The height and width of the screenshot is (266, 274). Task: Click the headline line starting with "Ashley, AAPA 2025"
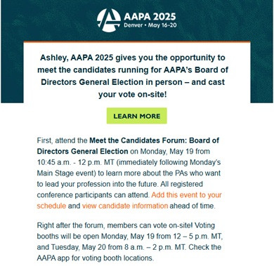pyautogui.click(x=133, y=58)
